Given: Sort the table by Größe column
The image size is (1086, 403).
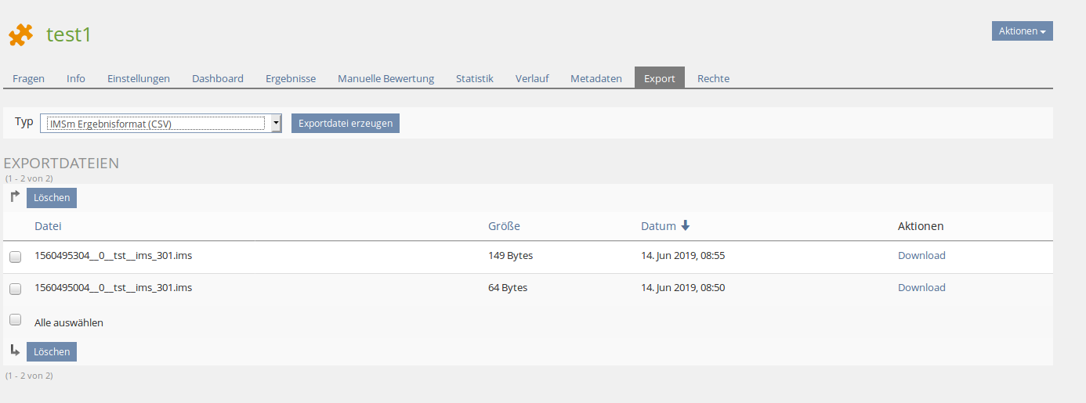Looking at the screenshot, I should tap(504, 226).
